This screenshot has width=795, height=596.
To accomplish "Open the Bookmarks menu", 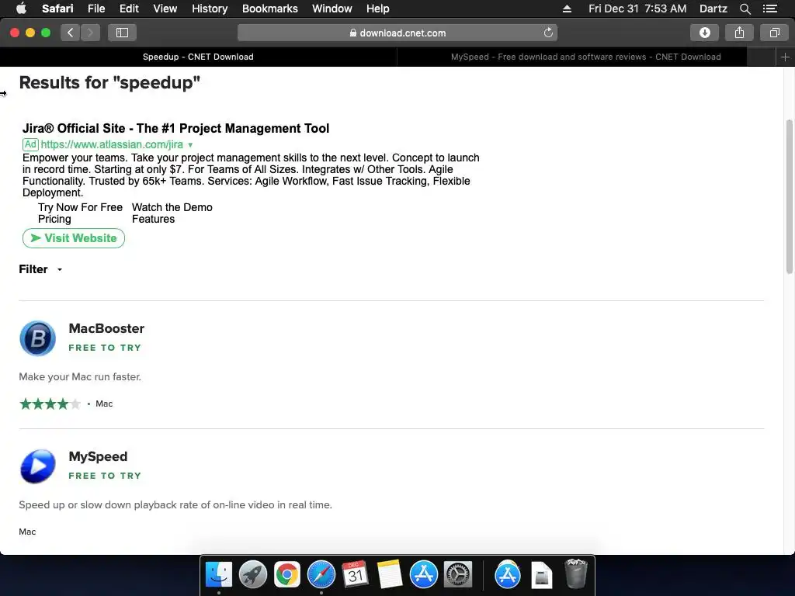I will click(x=269, y=9).
